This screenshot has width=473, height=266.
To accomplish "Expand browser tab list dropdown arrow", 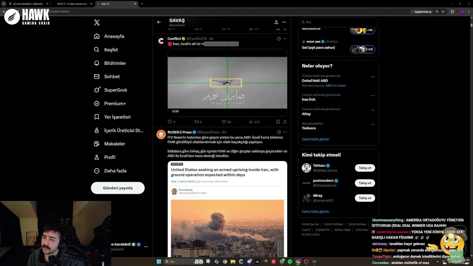I will pos(4,4).
